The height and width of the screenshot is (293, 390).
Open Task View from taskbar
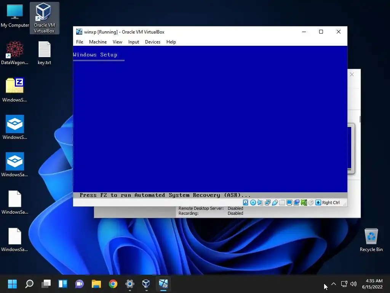pos(46,284)
